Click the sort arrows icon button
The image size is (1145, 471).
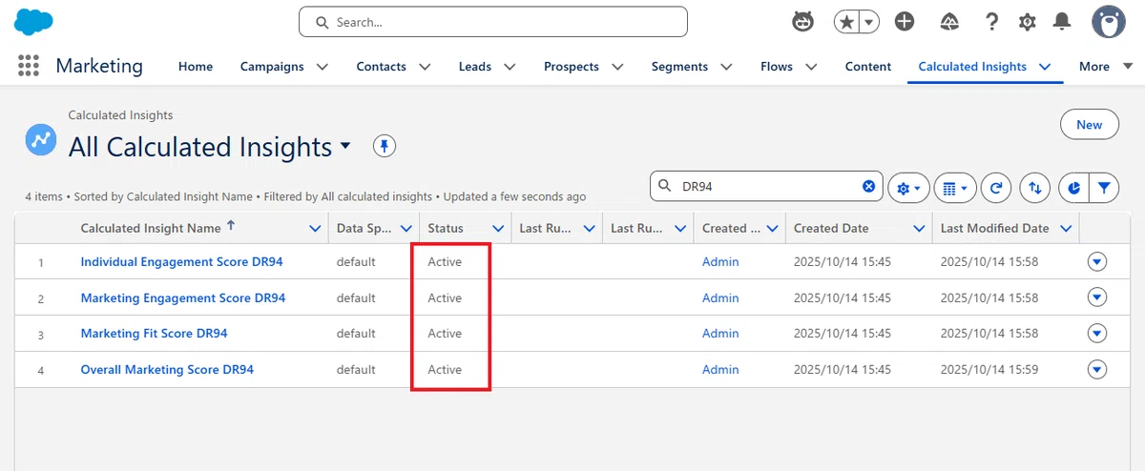coord(1034,189)
